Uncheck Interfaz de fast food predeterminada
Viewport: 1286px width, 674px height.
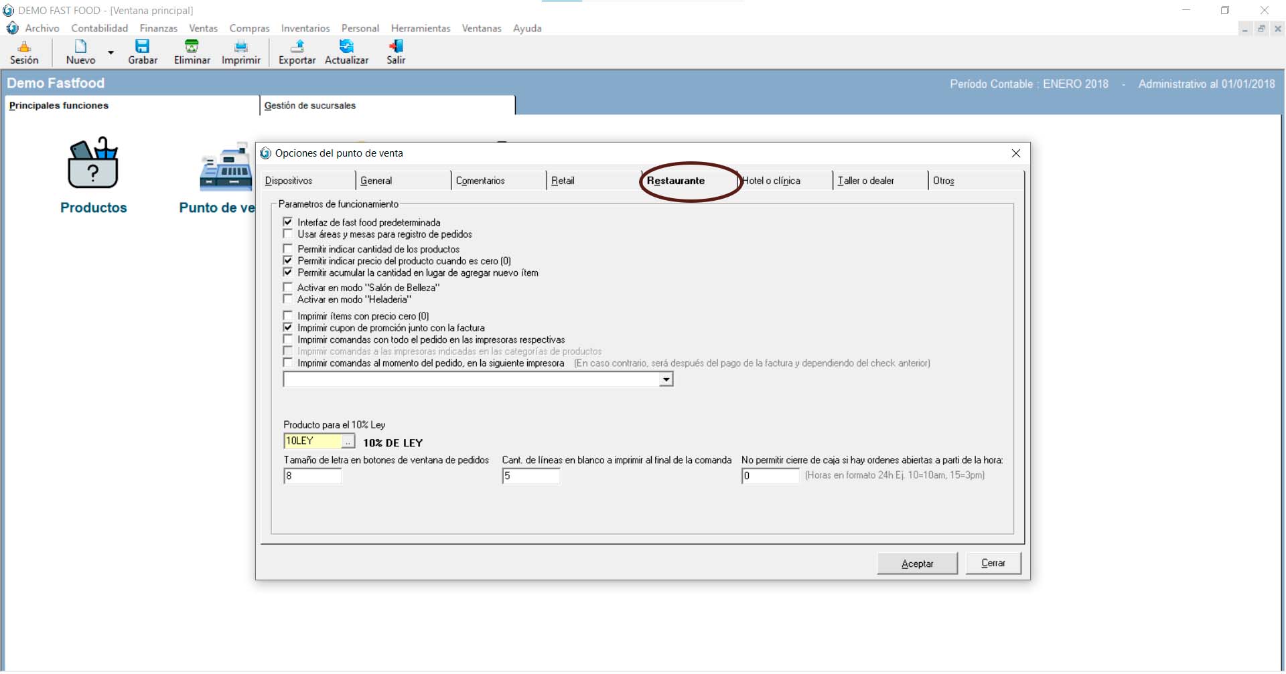tap(288, 222)
